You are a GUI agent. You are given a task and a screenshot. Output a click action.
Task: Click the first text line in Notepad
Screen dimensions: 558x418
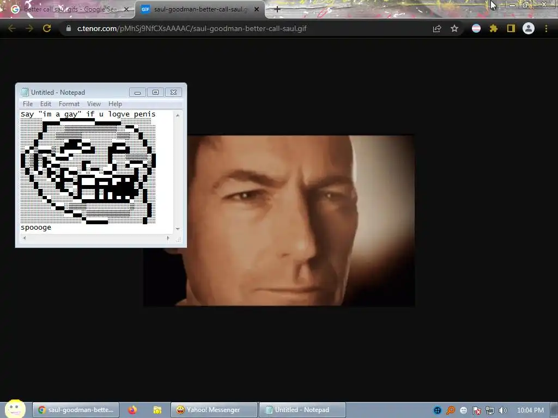(88, 114)
